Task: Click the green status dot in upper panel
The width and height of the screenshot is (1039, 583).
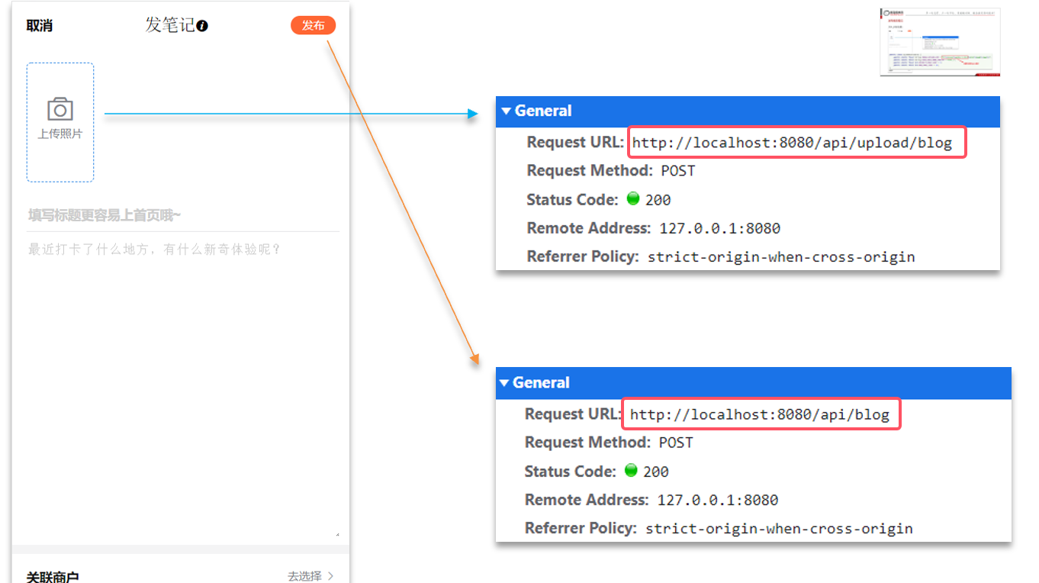Action: click(x=632, y=198)
